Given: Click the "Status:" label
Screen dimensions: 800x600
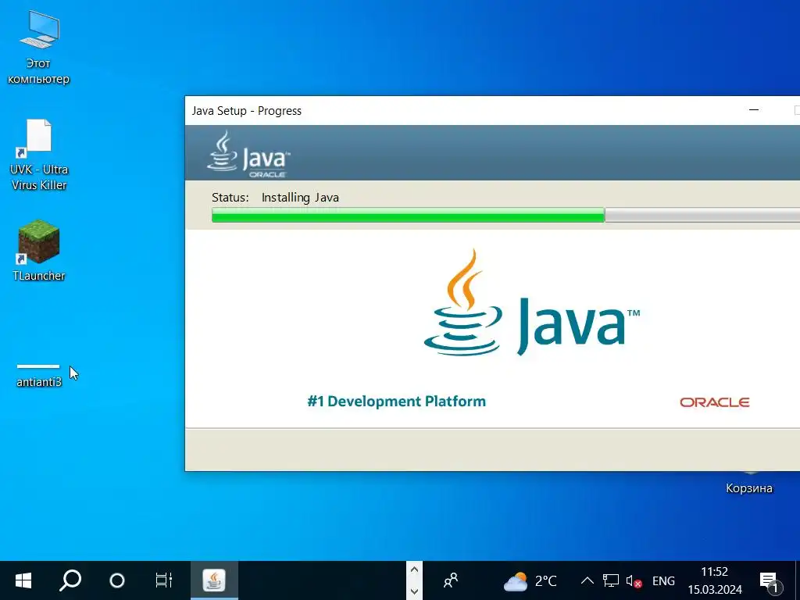Looking at the screenshot, I should (x=230, y=198).
